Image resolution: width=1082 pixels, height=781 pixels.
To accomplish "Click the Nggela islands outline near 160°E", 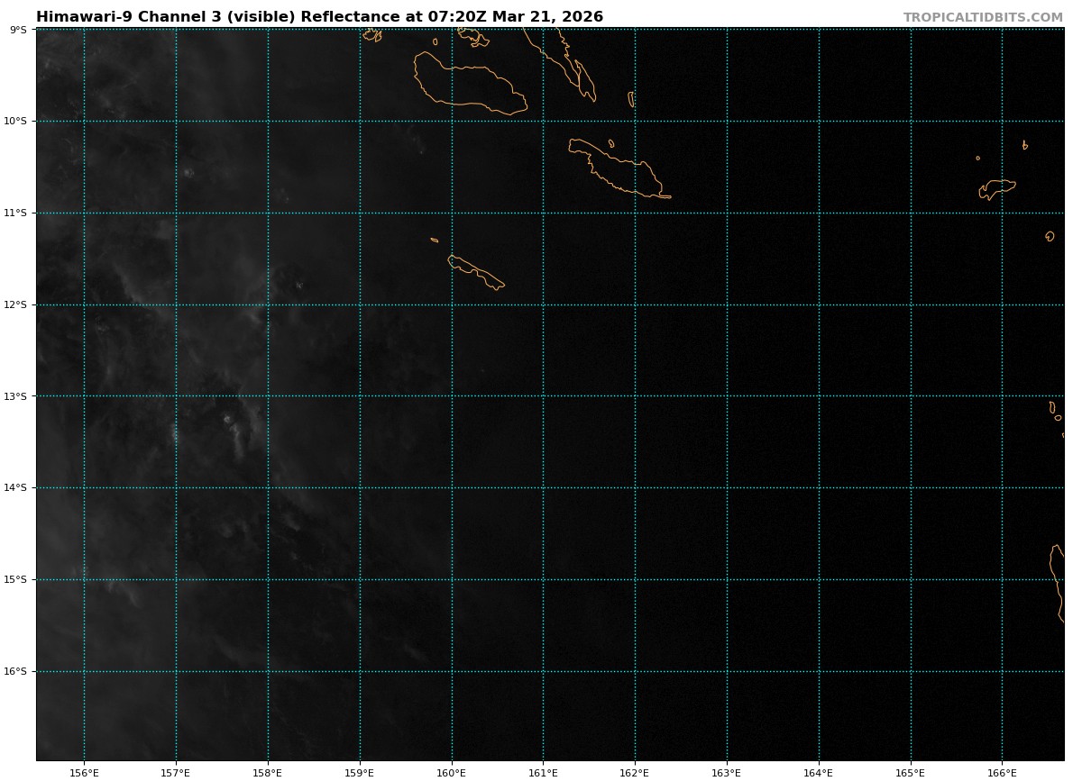I will [x=473, y=38].
